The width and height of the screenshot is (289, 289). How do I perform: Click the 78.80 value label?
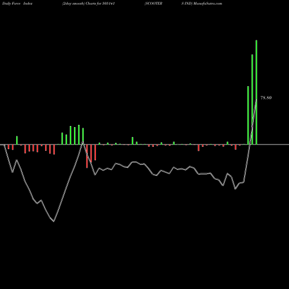coord(266,98)
